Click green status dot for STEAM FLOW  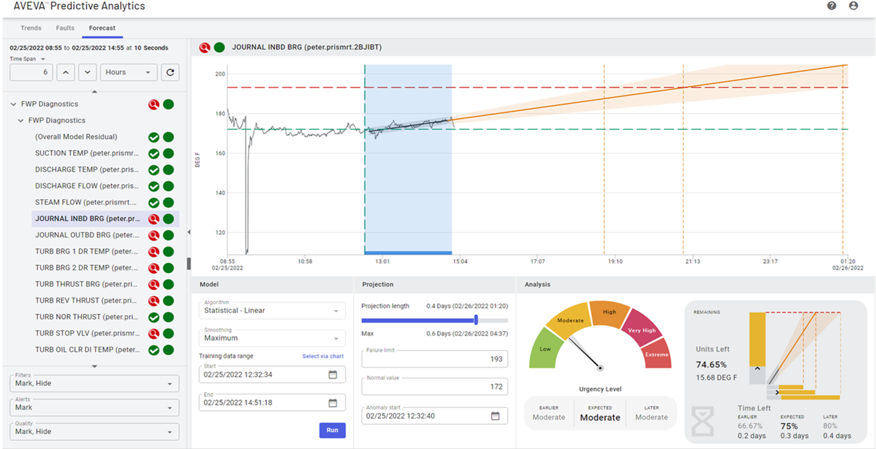168,203
